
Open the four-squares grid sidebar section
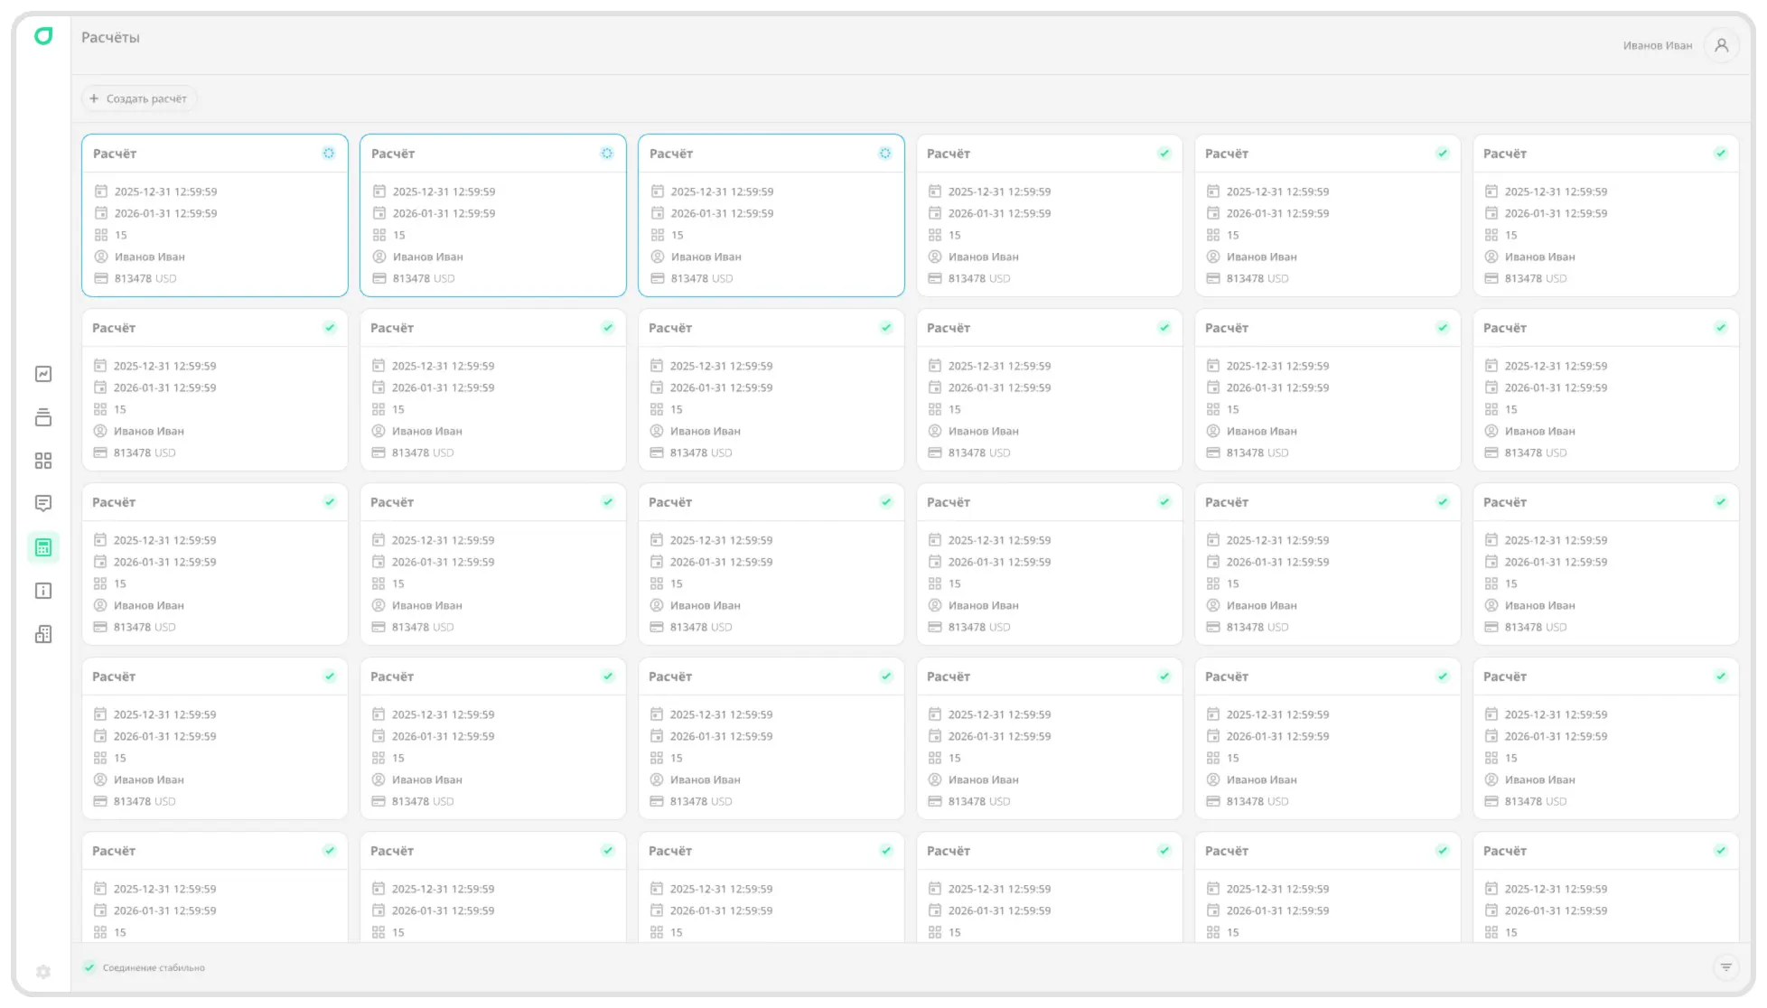pyautogui.click(x=43, y=461)
